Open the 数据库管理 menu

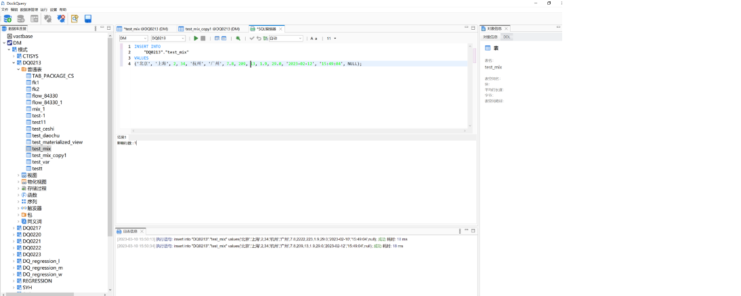tap(29, 9)
